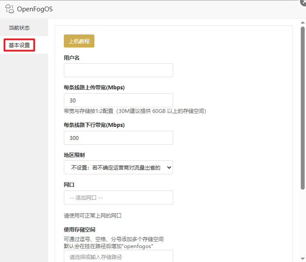Click the 使用存储空间 section label

[x=80, y=229]
